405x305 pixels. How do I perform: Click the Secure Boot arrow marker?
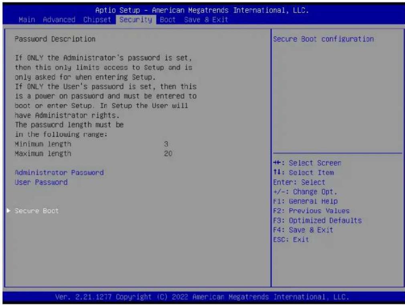coord(8,211)
